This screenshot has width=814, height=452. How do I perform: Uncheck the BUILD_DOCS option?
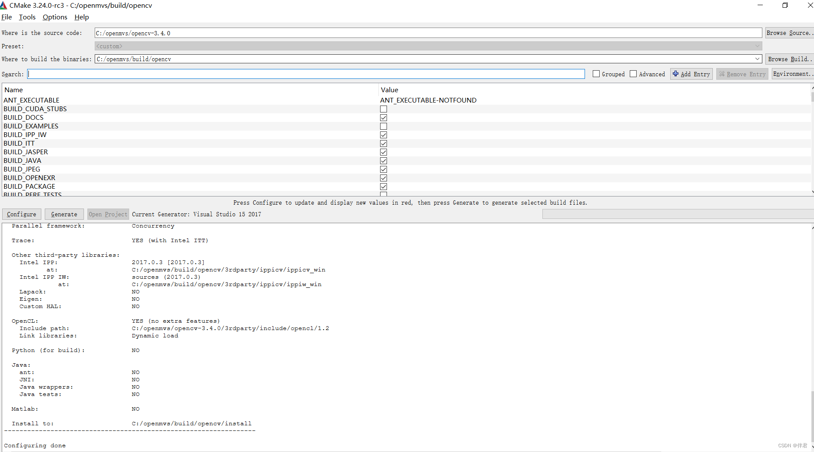pos(384,118)
